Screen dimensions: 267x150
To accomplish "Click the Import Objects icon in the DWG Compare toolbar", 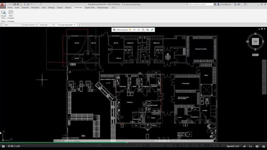I will [x=143, y=30].
